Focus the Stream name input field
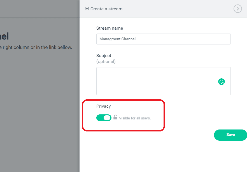Image resolution: width=247 pixels, height=172 pixels. [163, 39]
